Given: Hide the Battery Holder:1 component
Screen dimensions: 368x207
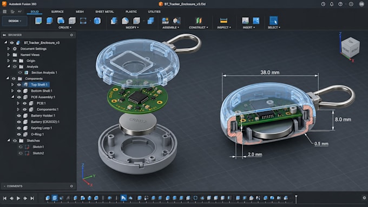Looking at the screenshot, I should [19, 116].
